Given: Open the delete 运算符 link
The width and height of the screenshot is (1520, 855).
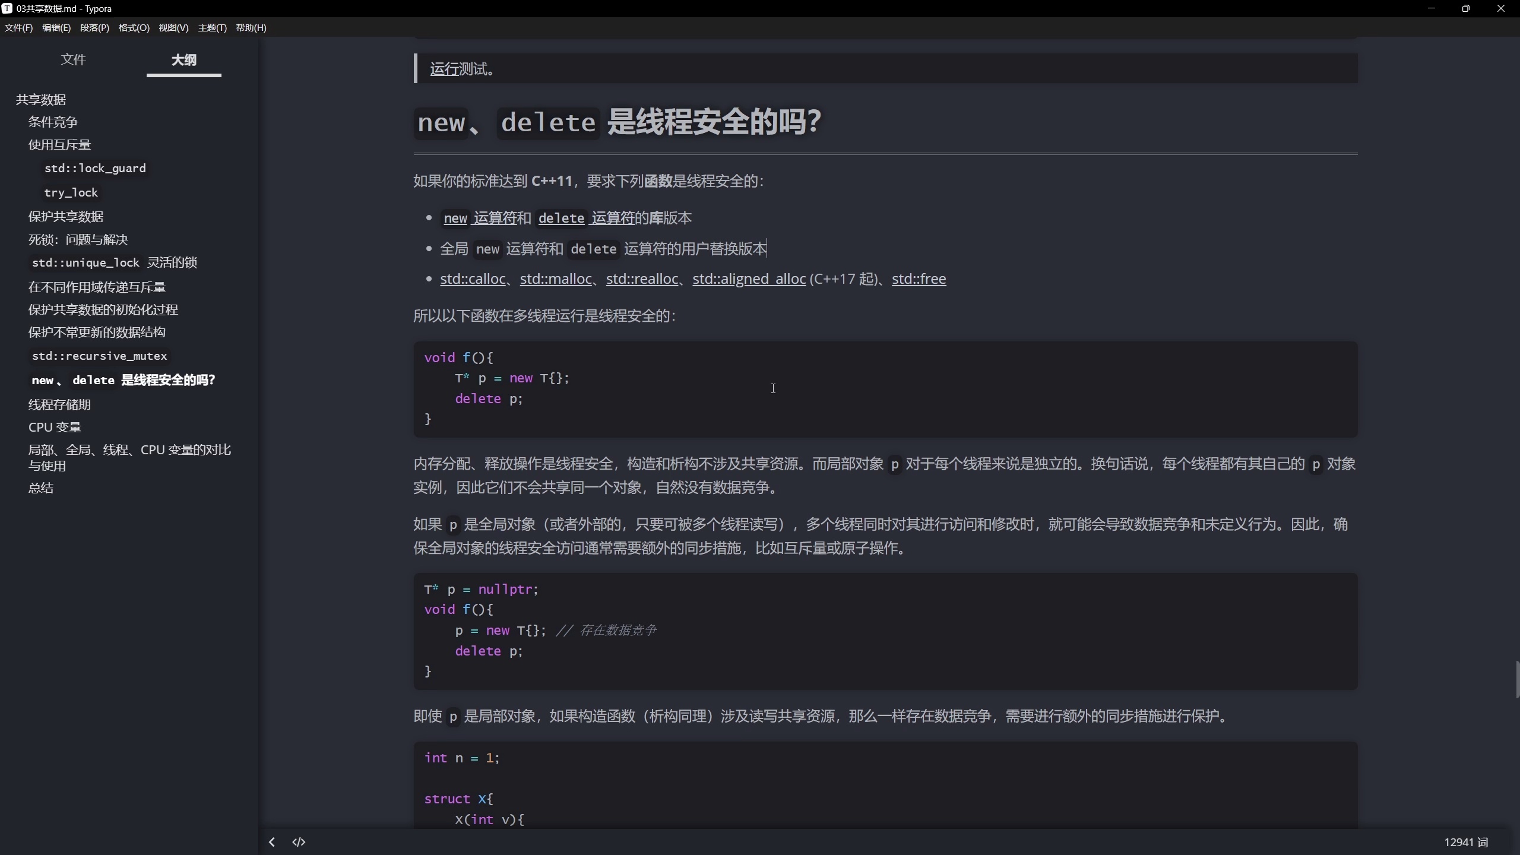Looking at the screenshot, I should 585,218.
